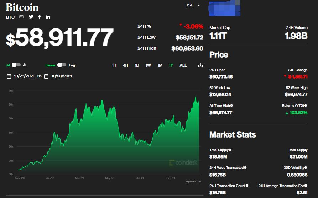Click the 24H Change value $-1,861.71
Viewport: 318px width, 198px height.
tap(298, 77)
